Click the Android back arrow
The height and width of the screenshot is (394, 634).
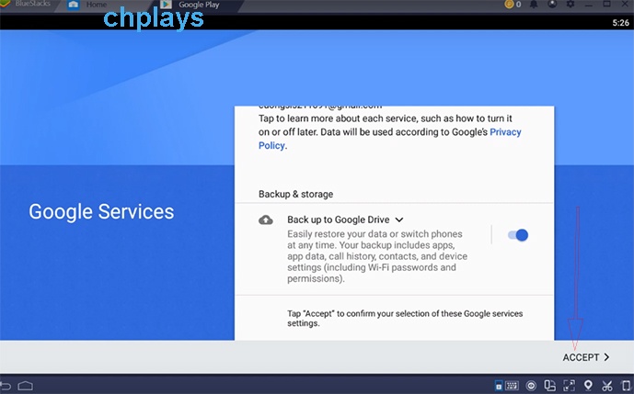point(6,386)
